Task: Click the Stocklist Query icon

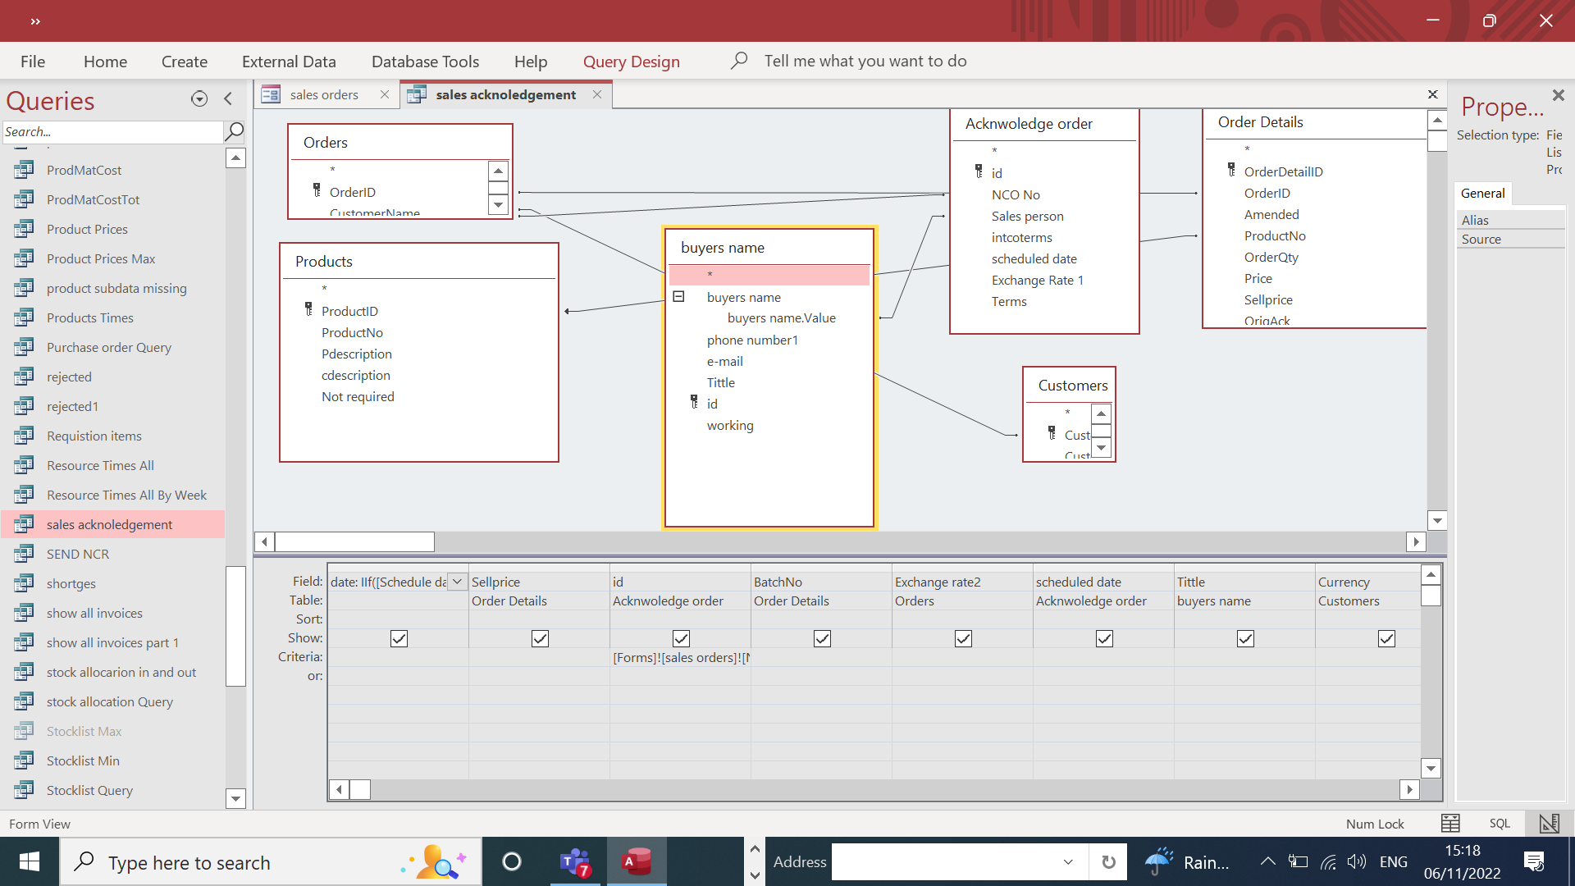Action: pos(24,790)
